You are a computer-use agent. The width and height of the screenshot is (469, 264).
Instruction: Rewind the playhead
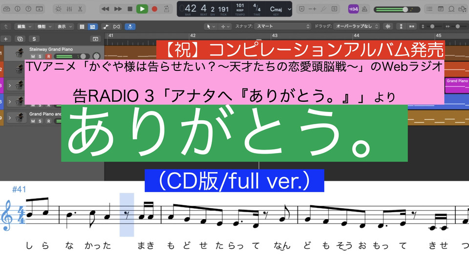[x=105, y=9]
